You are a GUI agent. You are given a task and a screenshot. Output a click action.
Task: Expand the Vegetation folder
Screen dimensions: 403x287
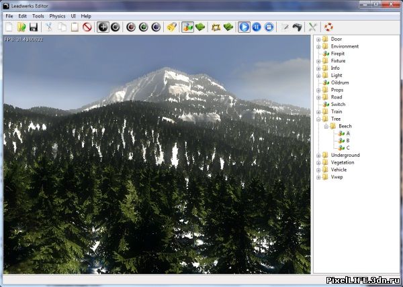click(x=318, y=163)
